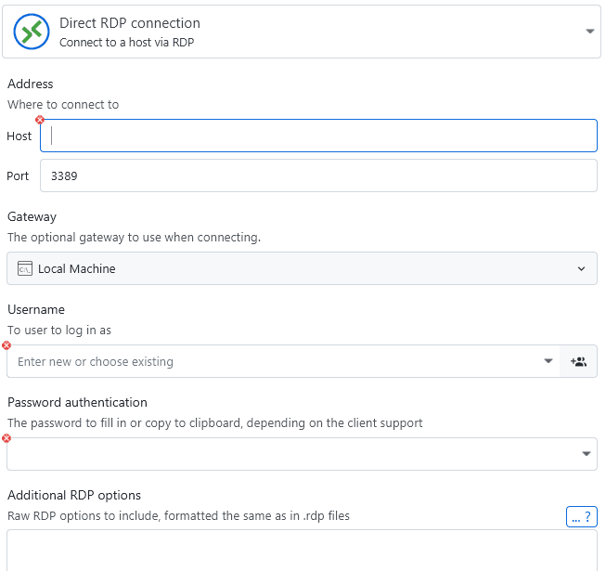Click the Port label text
Screen dimensions: 606x571
(x=19, y=175)
